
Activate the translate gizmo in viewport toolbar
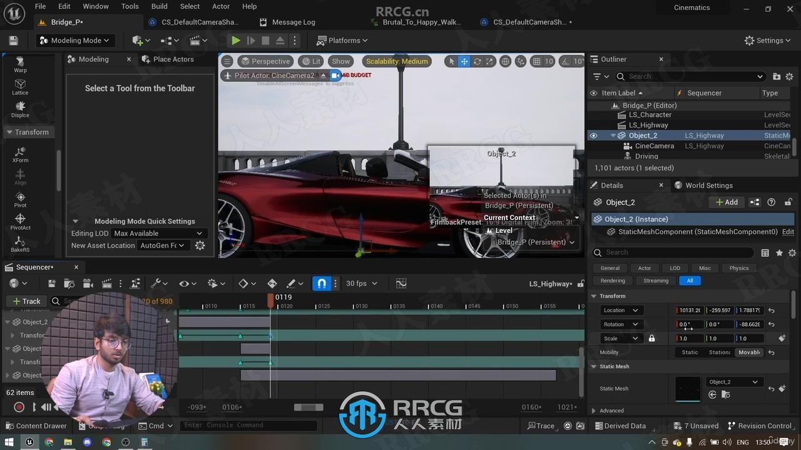pyautogui.click(x=464, y=61)
